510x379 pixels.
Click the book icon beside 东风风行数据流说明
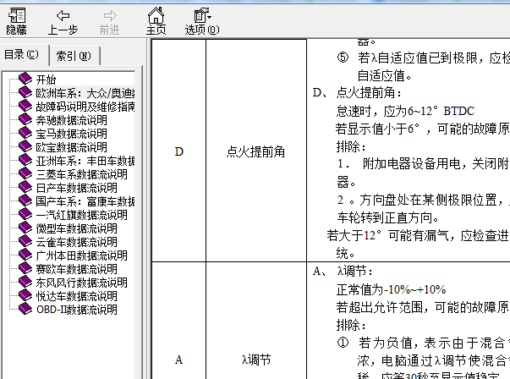(x=25, y=283)
